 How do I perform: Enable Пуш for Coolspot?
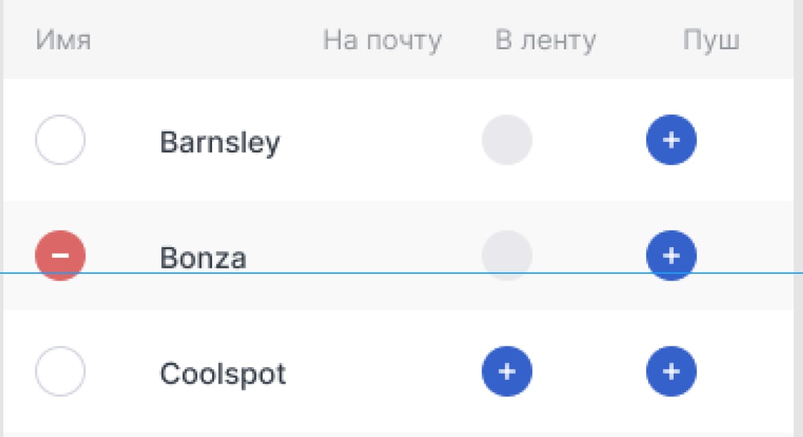point(671,371)
